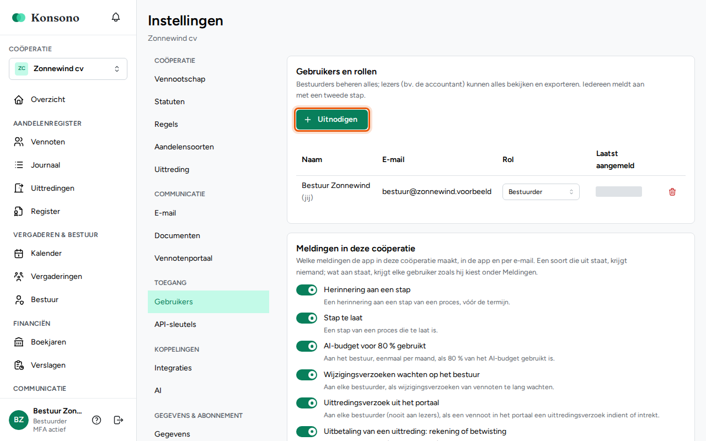Open the Zonnewind cv coöperatie selector

coord(68,69)
